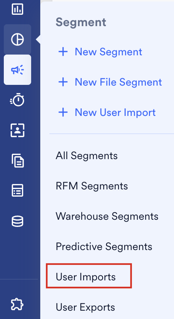Open the bar chart dashboard icon
The height and width of the screenshot is (319, 174).
17,9
